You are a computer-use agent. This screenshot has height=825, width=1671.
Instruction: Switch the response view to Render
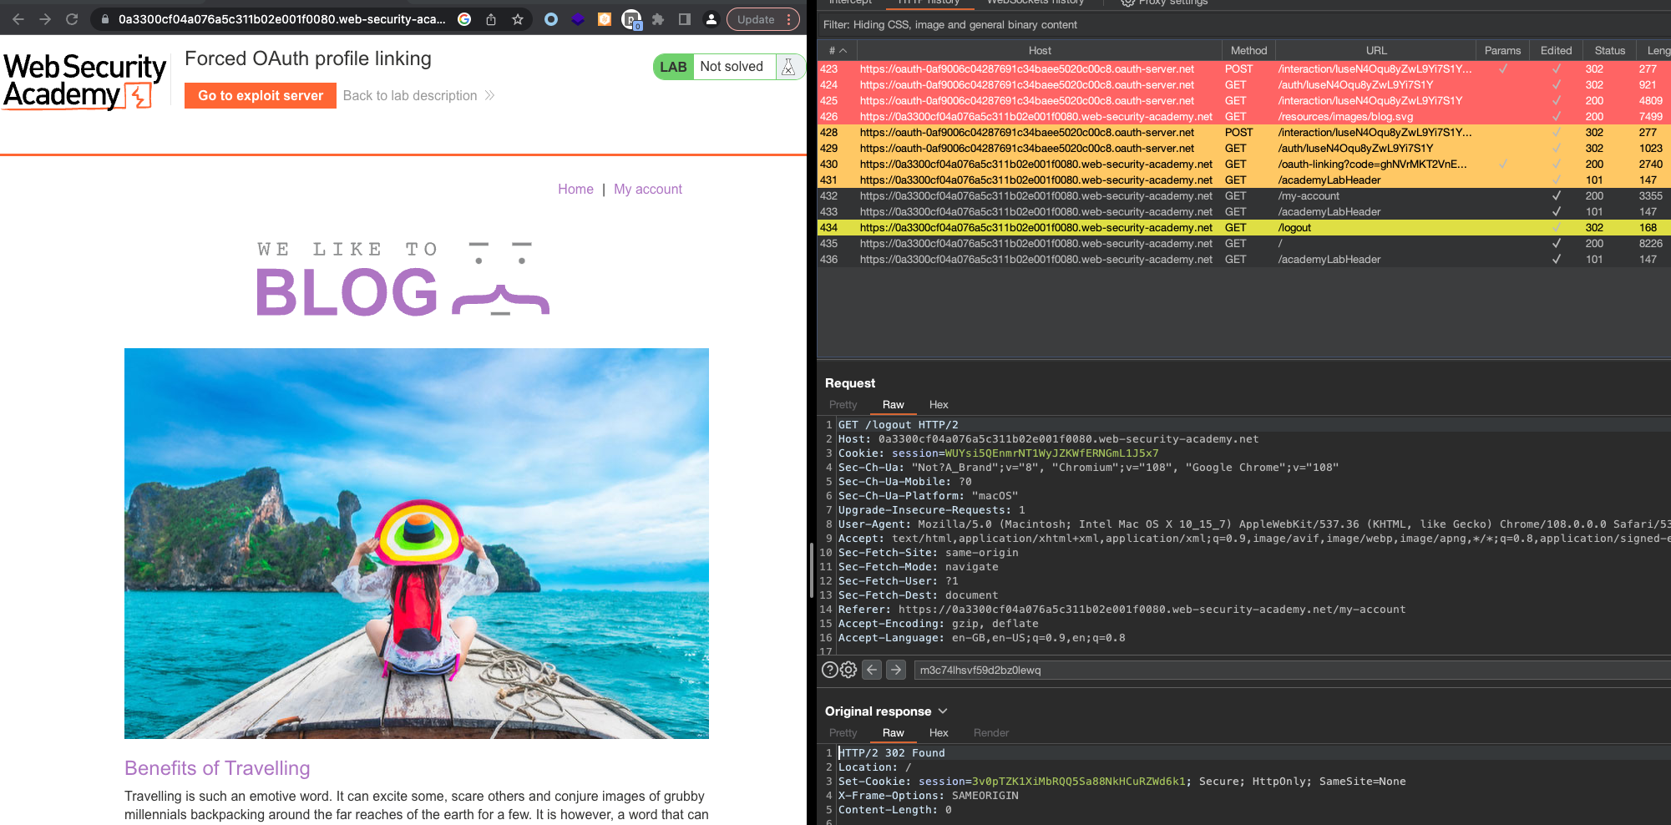[x=990, y=733]
